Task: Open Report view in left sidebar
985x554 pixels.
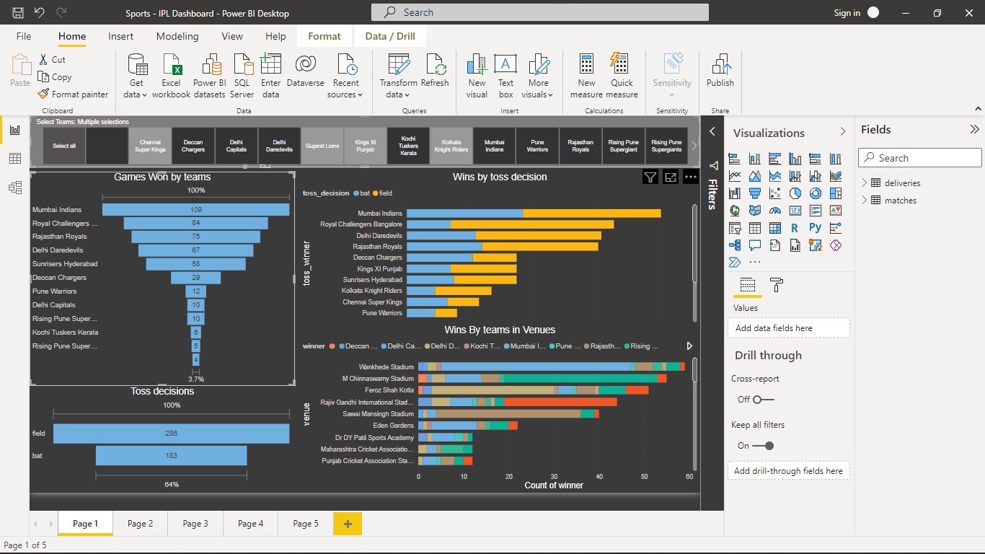Action: tap(15, 130)
